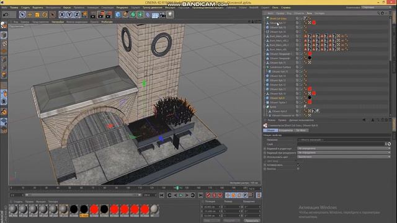
Task: Toggle X axis lock
Action: pyautogui.click(x=62, y=15)
